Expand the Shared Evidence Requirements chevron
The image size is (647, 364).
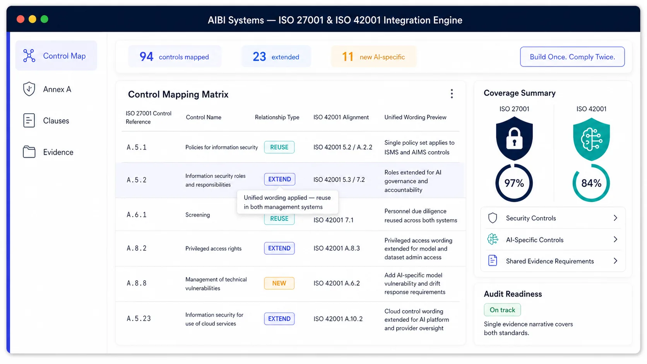615,261
